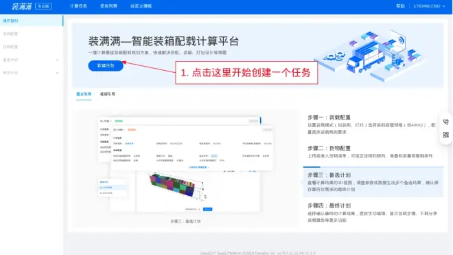Click the 装满满 logo in header
Screen dimensions: 453x255
[22, 6]
